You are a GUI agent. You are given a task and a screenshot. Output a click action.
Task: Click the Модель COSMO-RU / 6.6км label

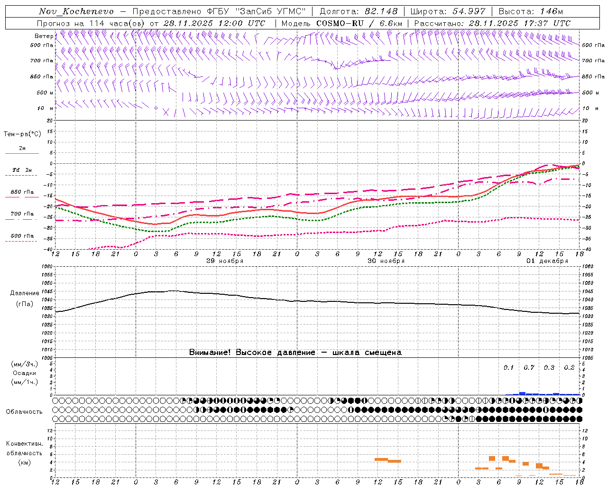pyautogui.click(x=342, y=23)
